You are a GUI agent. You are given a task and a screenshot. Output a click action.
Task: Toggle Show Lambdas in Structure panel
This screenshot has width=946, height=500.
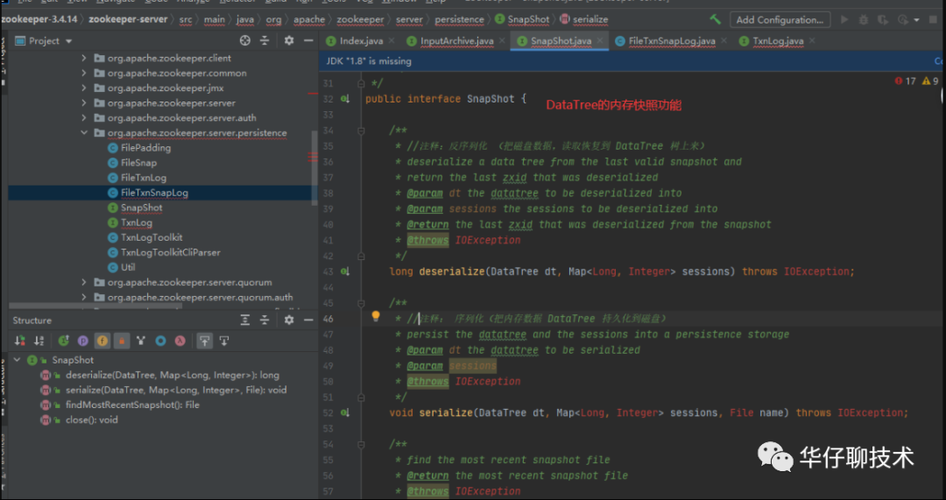(x=180, y=341)
